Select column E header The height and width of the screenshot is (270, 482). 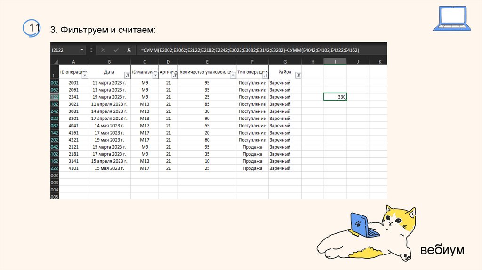[207, 62]
